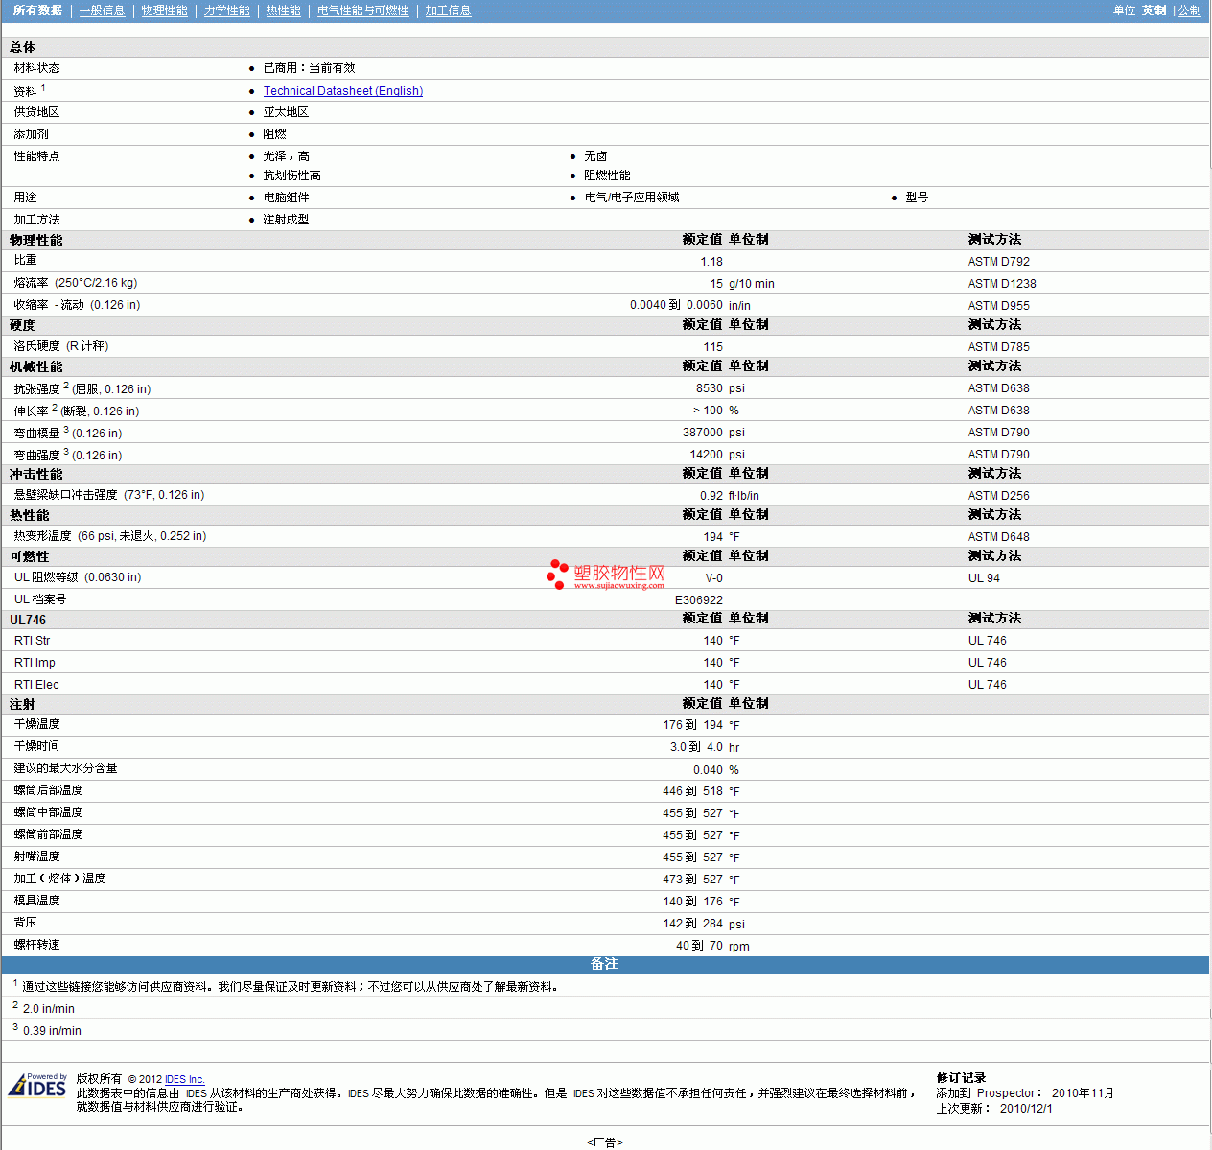
Task: Click the 比重 value 1.18
Action: 711,262
